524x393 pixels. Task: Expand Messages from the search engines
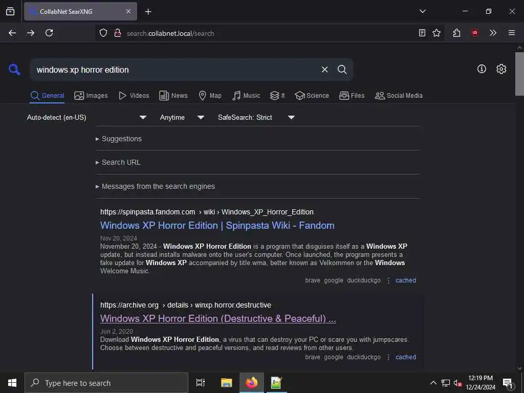tap(155, 186)
